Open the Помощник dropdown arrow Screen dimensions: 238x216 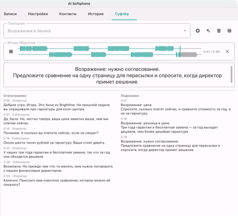pos(185,31)
